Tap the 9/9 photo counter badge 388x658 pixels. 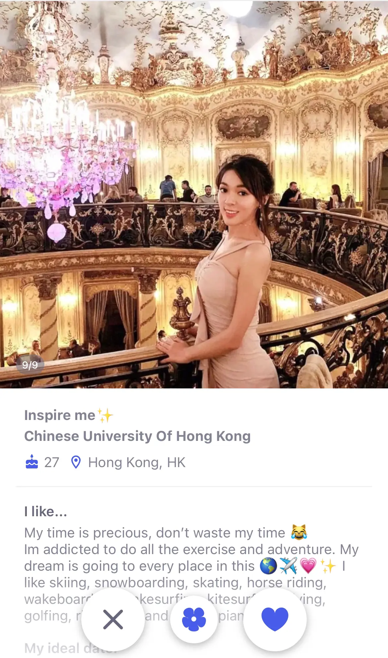pos(30,365)
